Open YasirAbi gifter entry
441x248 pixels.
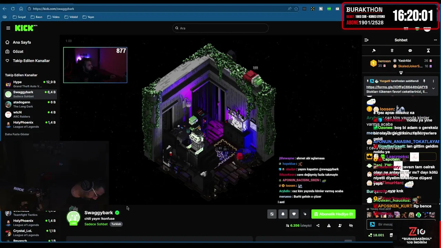point(413,61)
